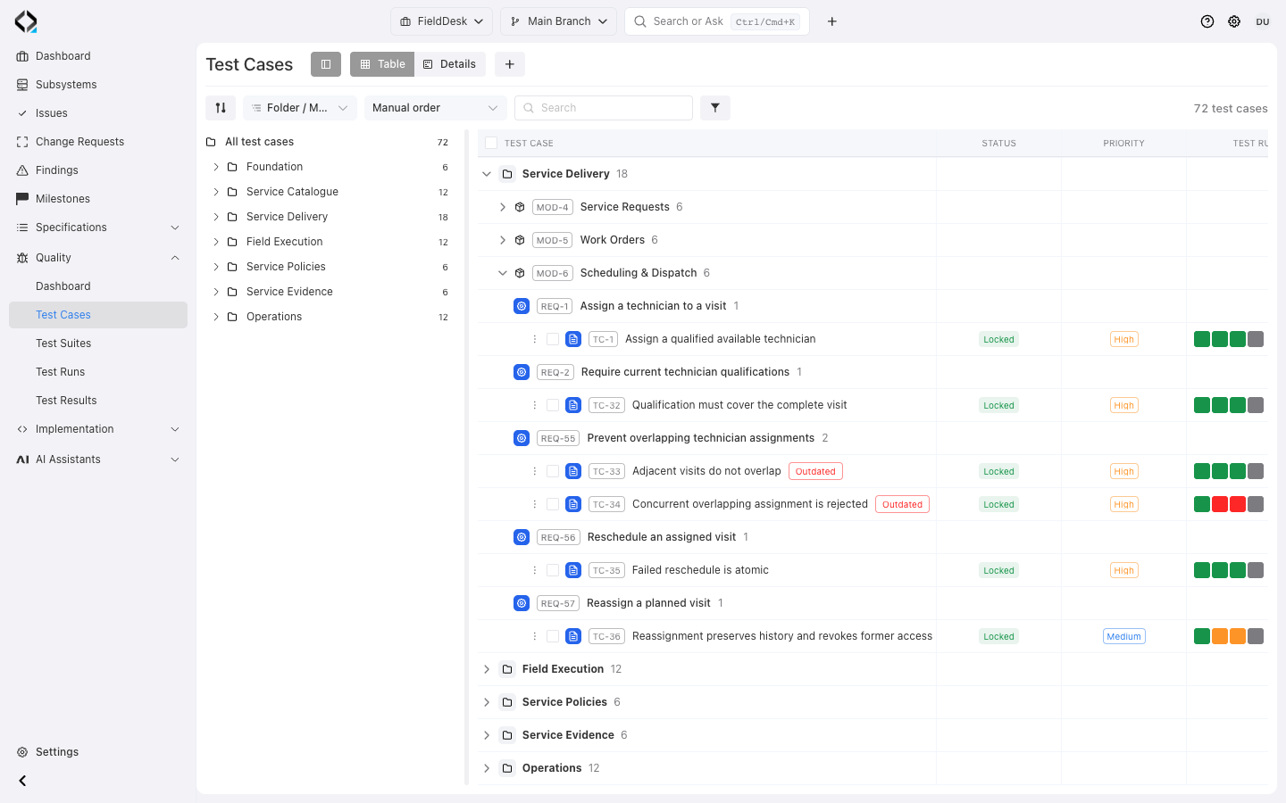
Task: Collapse the Scheduling & Dispatch module row
Action: pyautogui.click(x=503, y=273)
